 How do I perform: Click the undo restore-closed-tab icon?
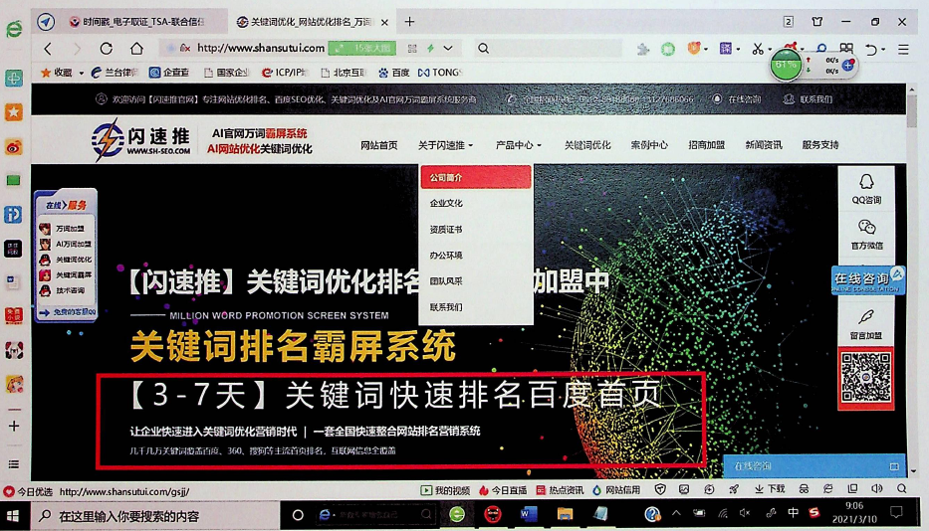870,49
